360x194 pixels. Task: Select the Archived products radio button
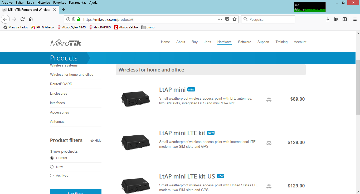52,176
